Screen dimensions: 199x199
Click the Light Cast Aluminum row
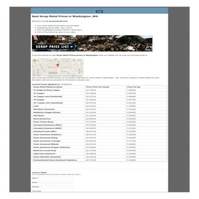99,154
